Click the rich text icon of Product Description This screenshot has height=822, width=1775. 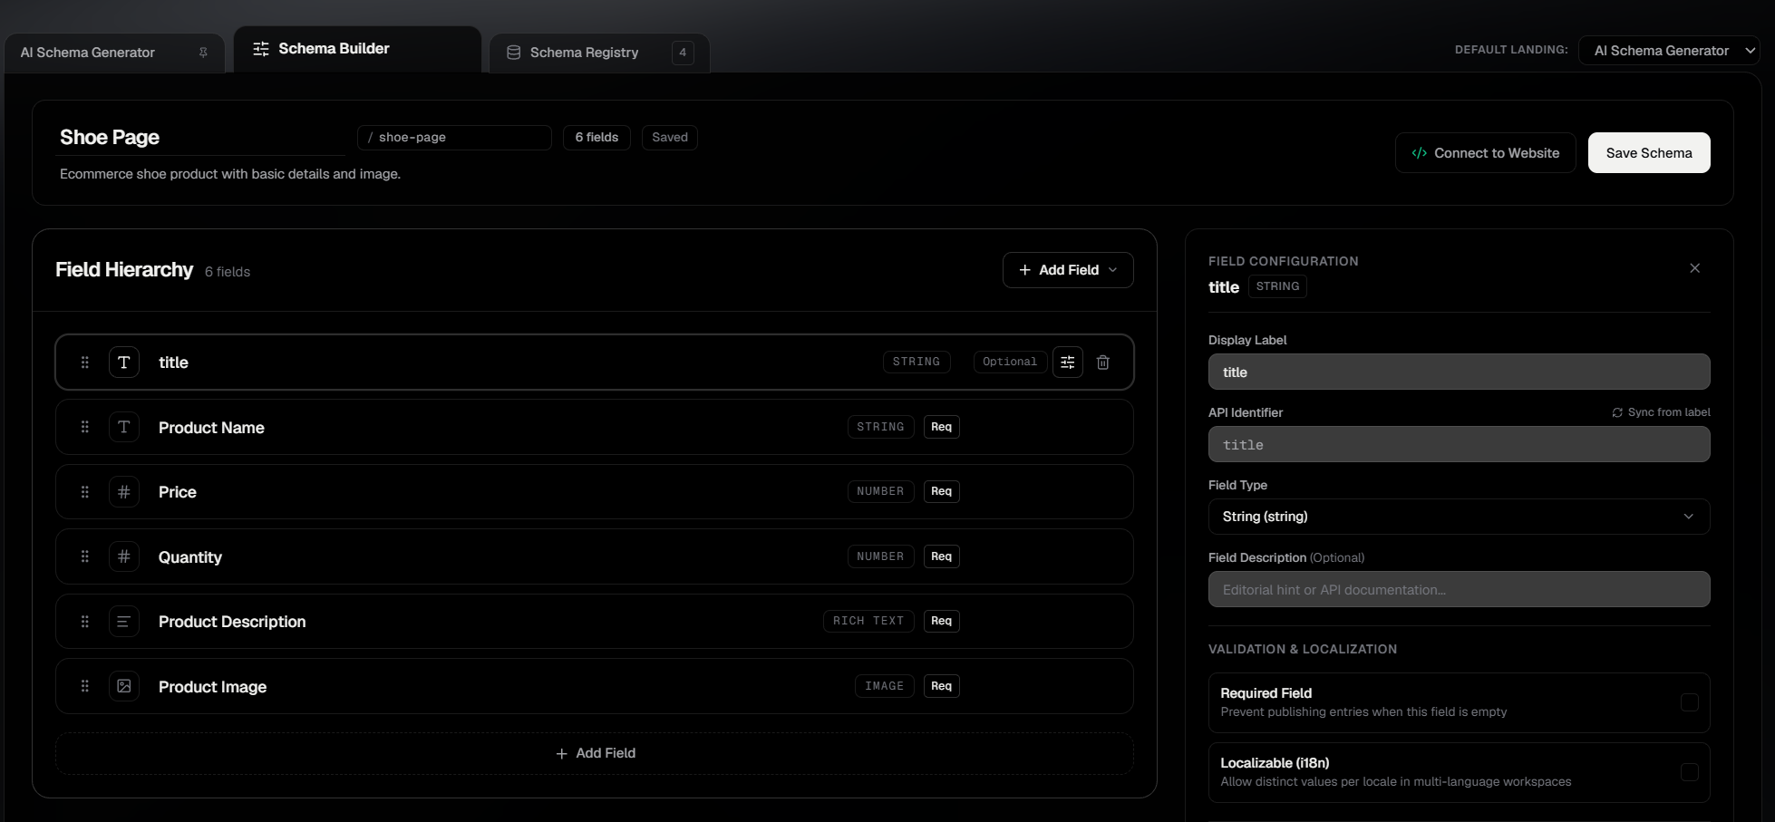pyautogui.click(x=124, y=622)
